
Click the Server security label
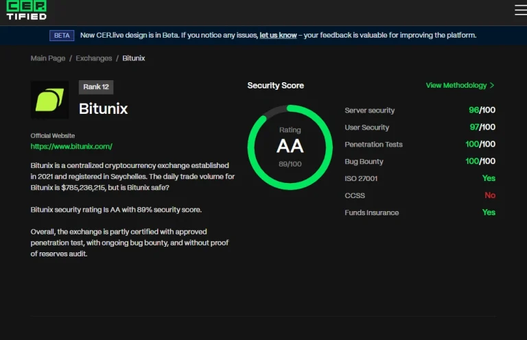[370, 110]
